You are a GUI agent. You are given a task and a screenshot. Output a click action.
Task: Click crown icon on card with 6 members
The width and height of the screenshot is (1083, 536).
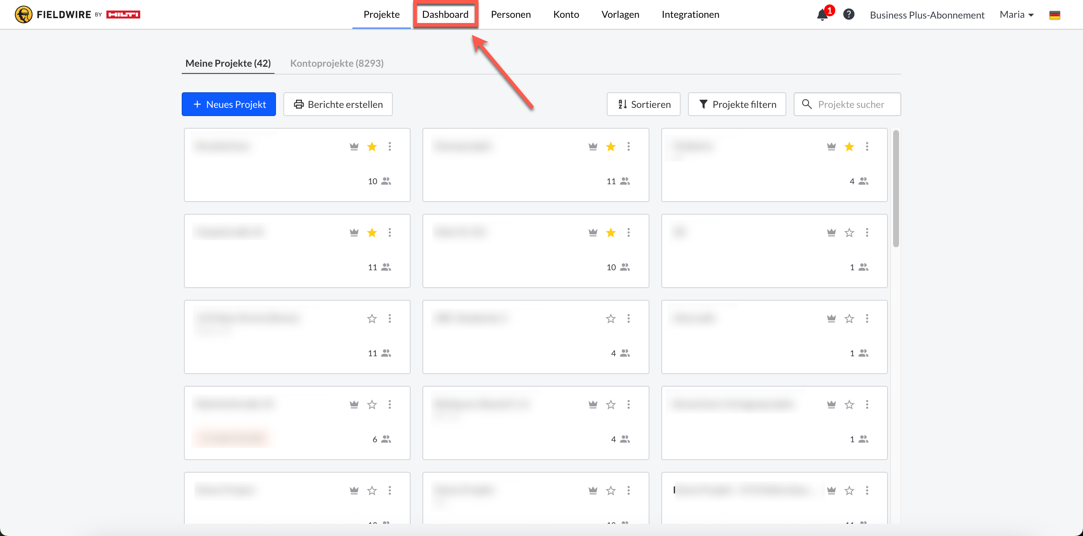pyautogui.click(x=354, y=404)
